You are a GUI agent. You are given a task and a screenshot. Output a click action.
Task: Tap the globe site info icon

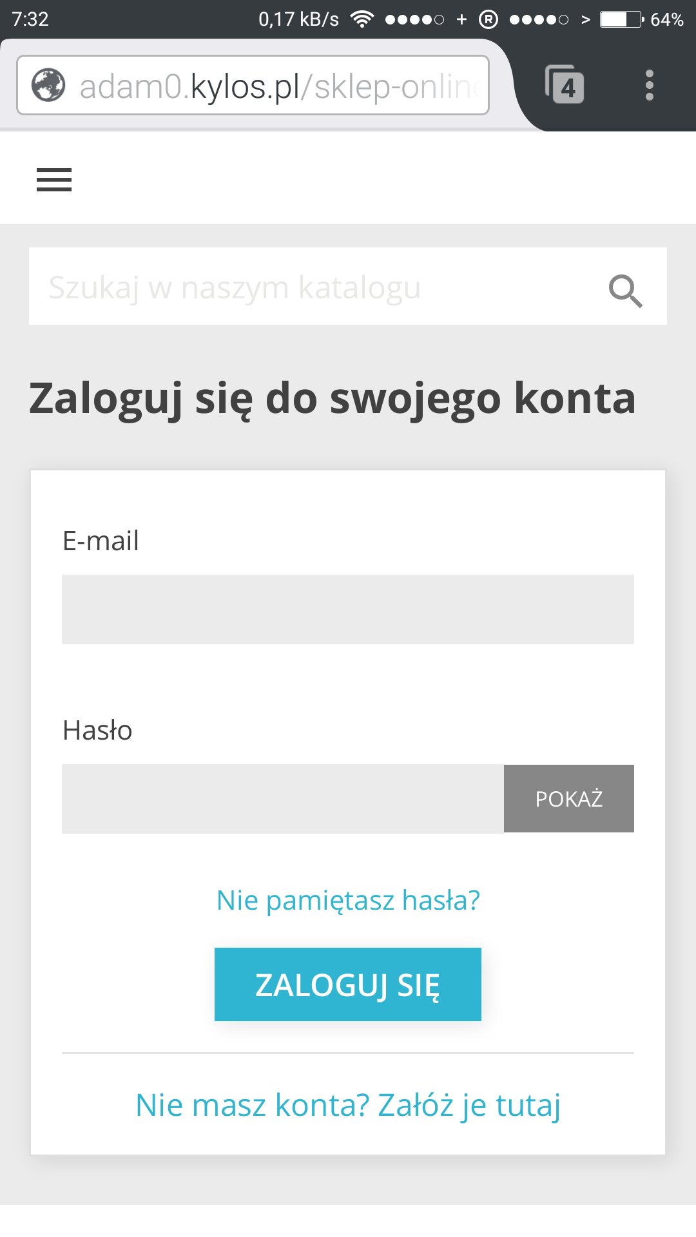(x=48, y=85)
